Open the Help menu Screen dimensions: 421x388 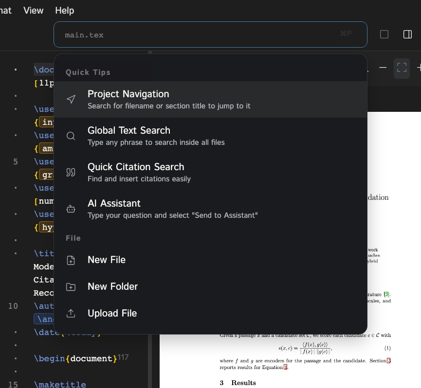coord(64,11)
